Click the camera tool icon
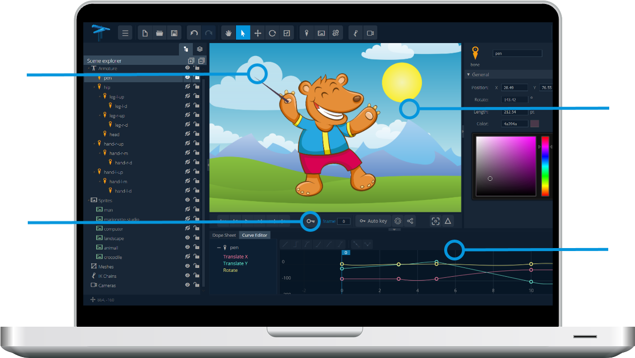The width and height of the screenshot is (635, 358). [370, 33]
